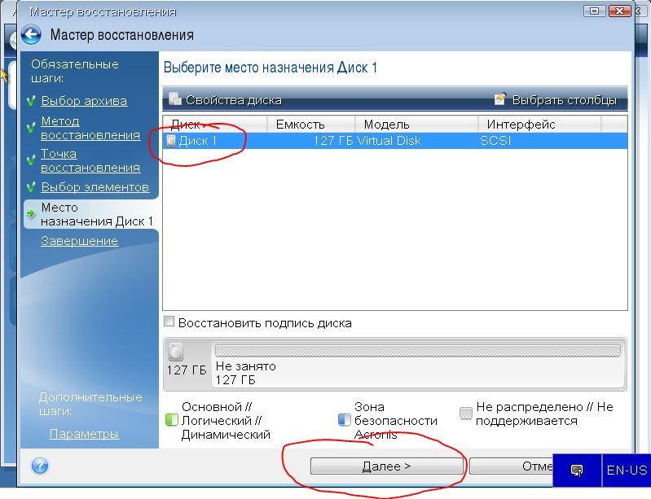Click the blue back arrow icon
This screenshot has width=651, height=499.
coord(31,35)
